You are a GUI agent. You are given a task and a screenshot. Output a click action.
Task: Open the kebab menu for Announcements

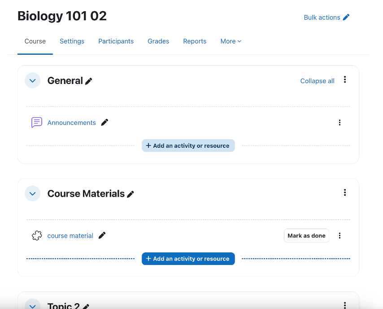pyautogui.click(x=339, y=122)
